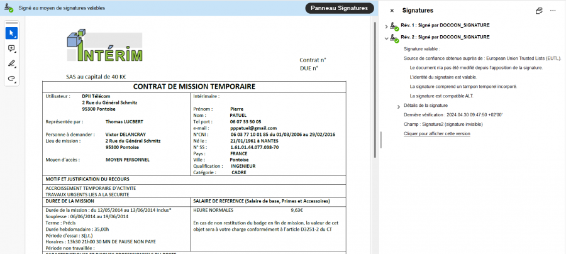Click '21/01/1961 à NANTES' birth info
The image size is (566, 254).
pos(255,141)
